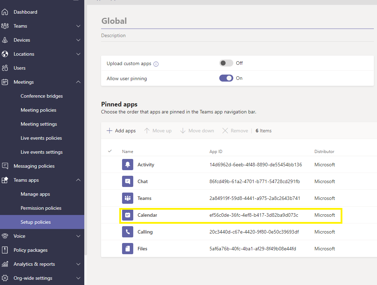The width and height of the screenshot is (377, 285).
Task: Expand the Teams sidebar section chevron
Action: [x=78, y=26]
